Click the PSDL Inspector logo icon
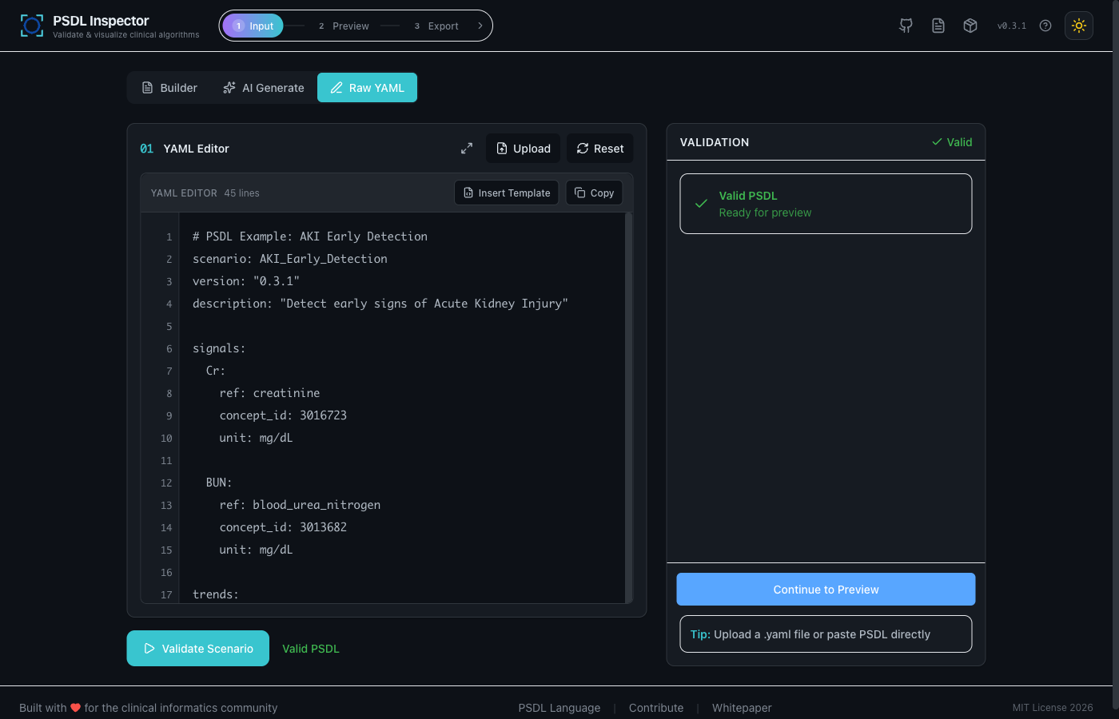The image size is (1119, 719). (x=32, y=26)
